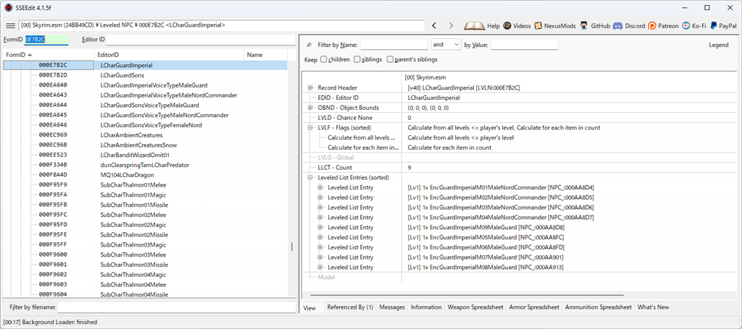Click the Legend button

click(x=718, y=45)
